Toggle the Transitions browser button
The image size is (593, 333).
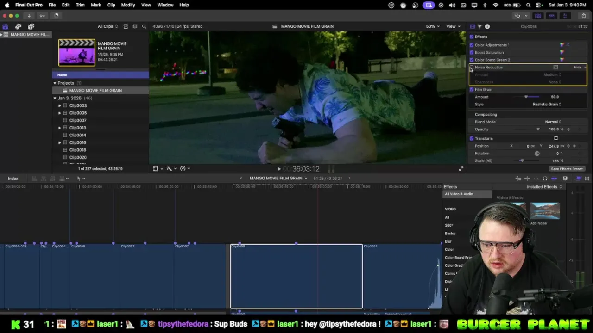(587, 179)
